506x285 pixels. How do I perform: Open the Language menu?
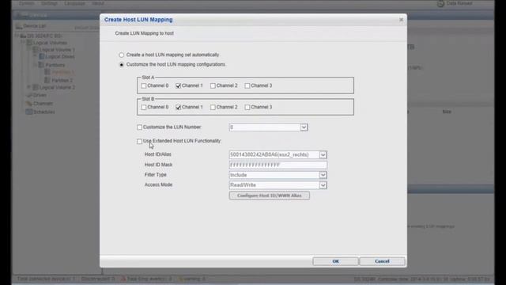pos(74,3)
